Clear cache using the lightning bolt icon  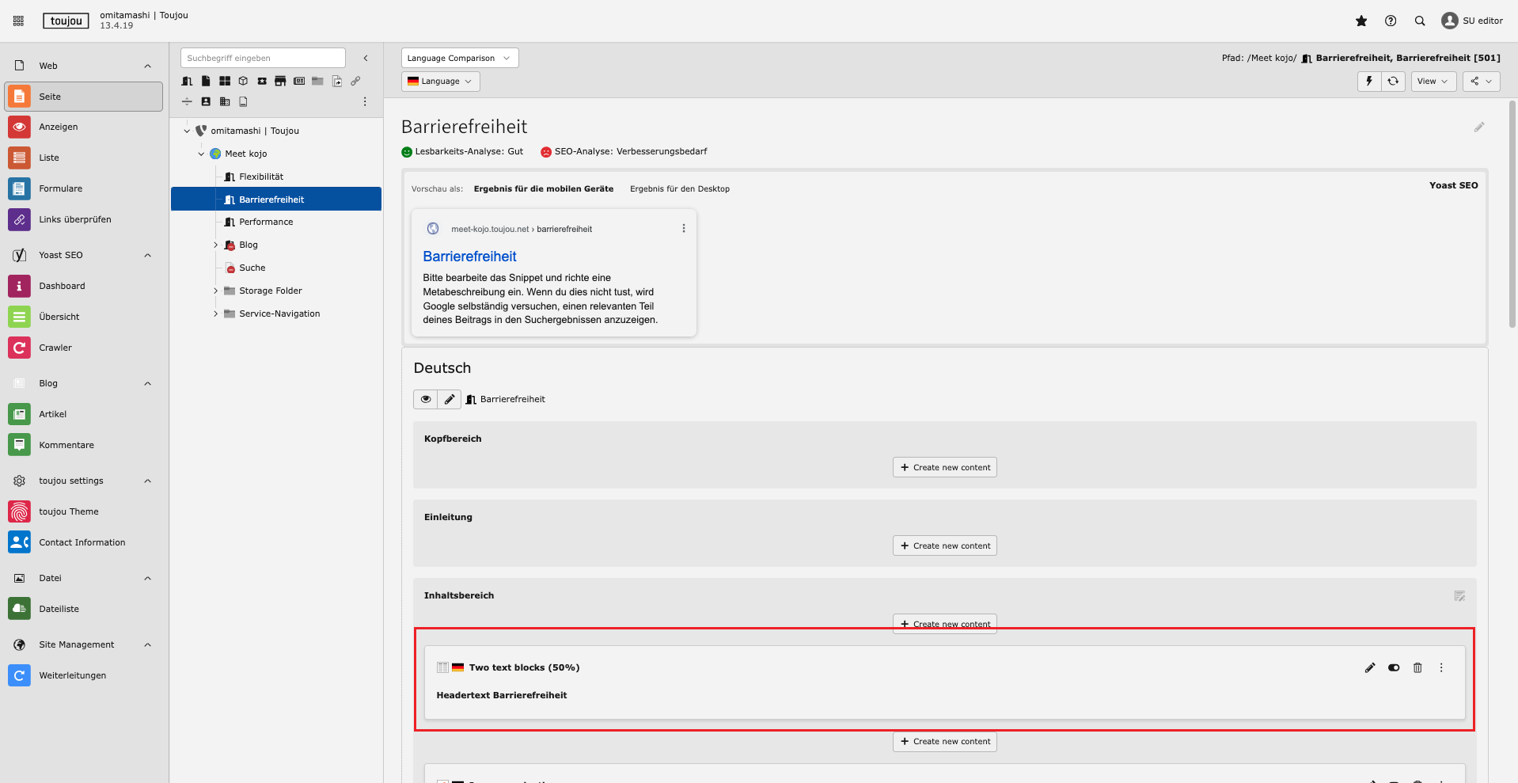point(1369,82)
